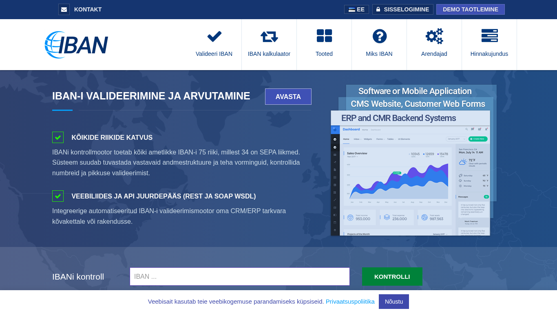The width and height of the screenshot is (557, 313).
Task: Click the Demo Taotlemine button
Action: click(x=470, y=9)
